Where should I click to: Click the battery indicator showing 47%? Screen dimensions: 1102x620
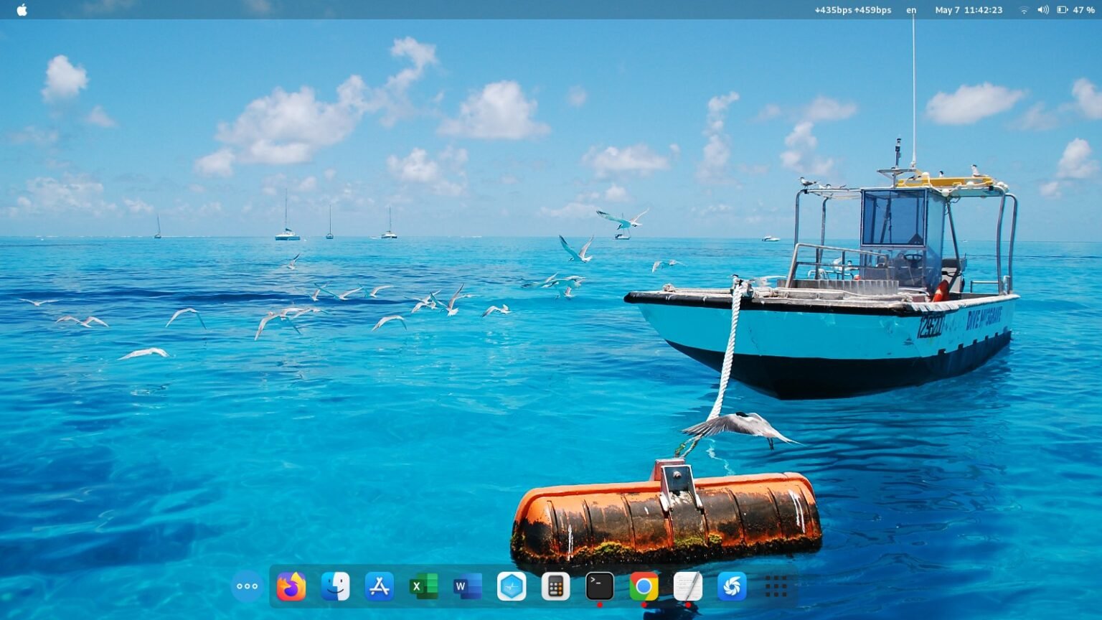(x=1063, y=10)
